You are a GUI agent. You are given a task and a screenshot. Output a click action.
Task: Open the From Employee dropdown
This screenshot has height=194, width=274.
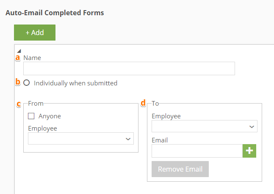80,139
